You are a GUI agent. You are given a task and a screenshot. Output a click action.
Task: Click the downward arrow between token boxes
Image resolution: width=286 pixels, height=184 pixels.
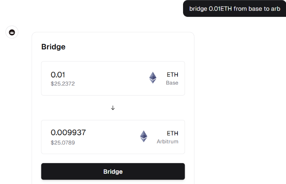tap(113, 108)
